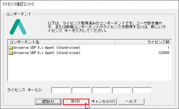Confirm with the OK(O) button

(76, 102)
